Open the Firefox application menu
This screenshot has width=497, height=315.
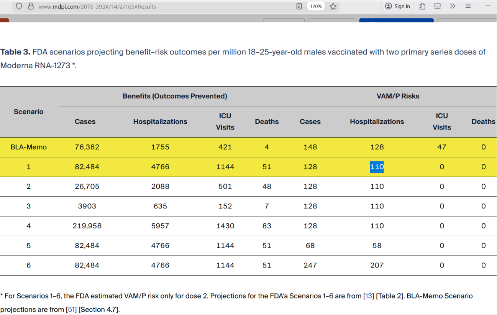468,6
